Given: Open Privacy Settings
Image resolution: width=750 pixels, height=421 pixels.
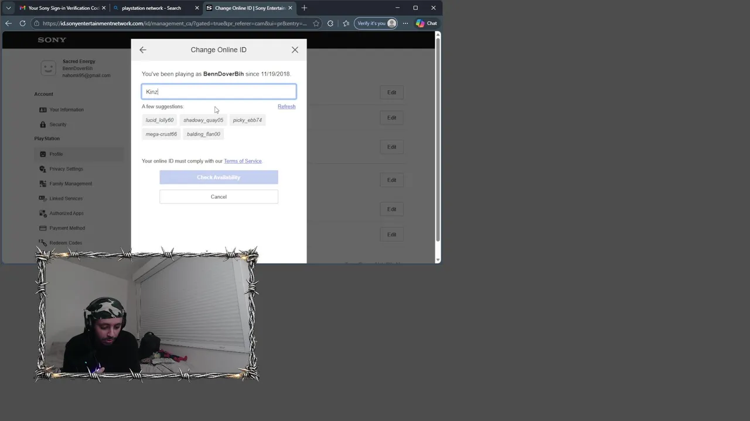Looking at the screenshot, I should click(66, 169).
